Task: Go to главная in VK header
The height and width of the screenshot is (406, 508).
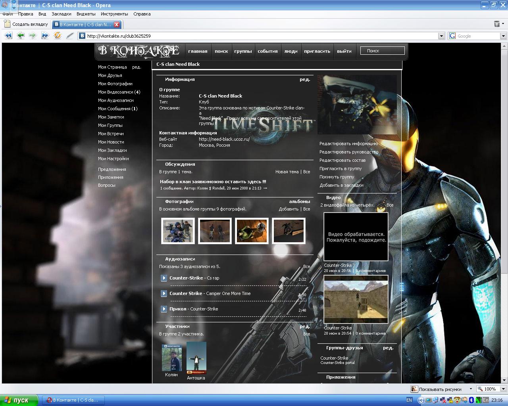Action: (x=198, y=51)
